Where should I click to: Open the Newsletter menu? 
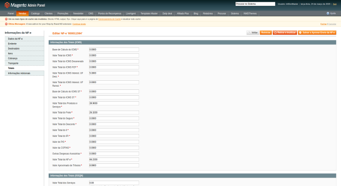[x=78, y=14]
